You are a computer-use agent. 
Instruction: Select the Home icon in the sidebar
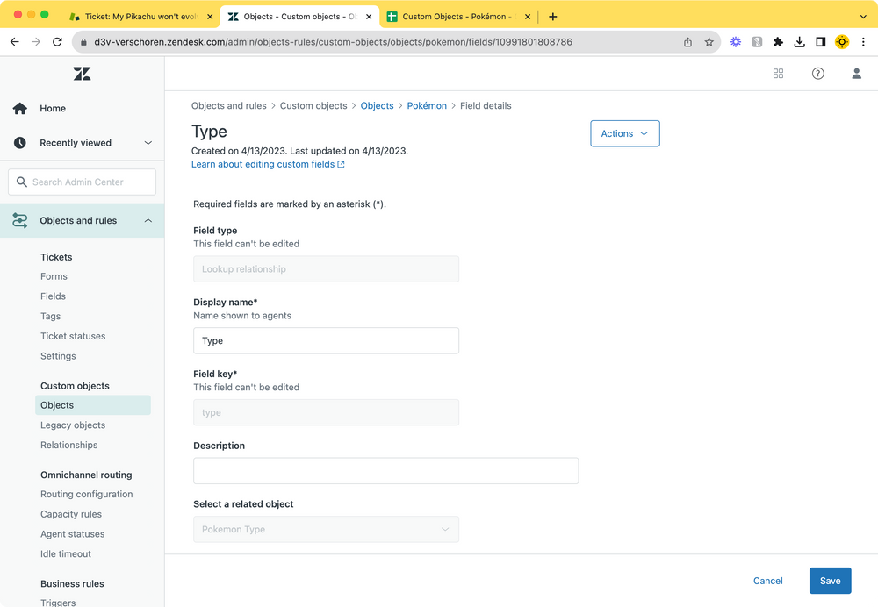tap(19, 108)
